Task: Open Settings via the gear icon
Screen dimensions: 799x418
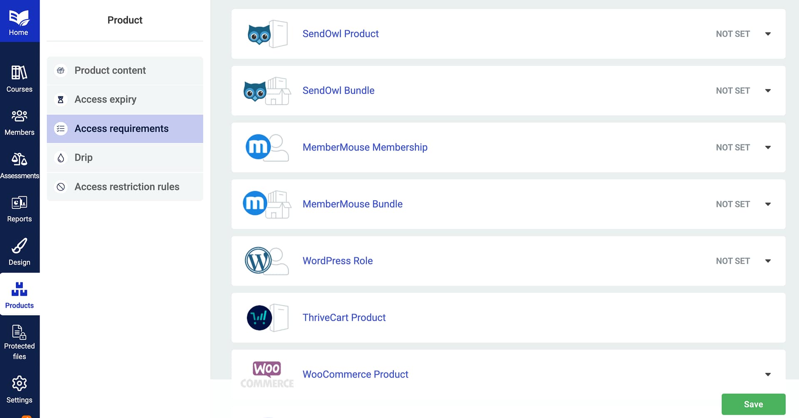Action: 19,384
